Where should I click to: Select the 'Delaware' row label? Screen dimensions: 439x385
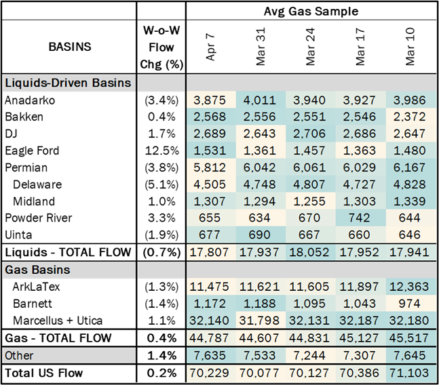(x=37, y=184)
